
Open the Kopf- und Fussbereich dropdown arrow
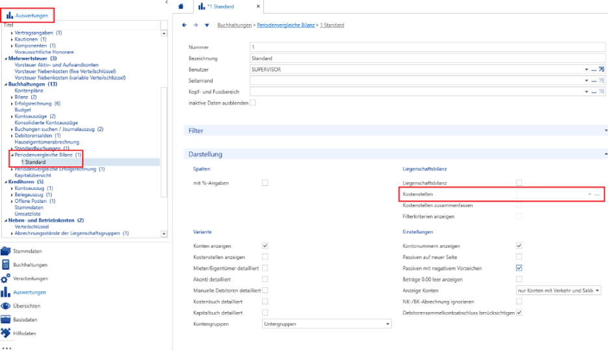pos(587,92)
